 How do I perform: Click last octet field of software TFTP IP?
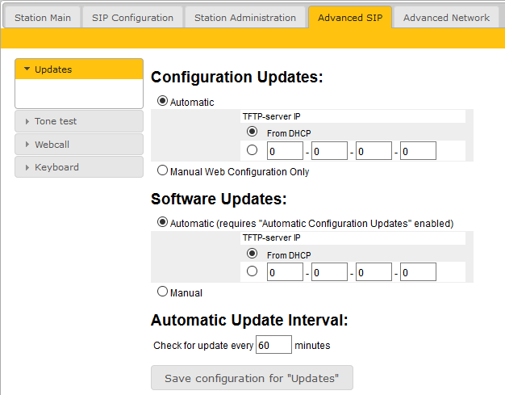tap(418, 272)
